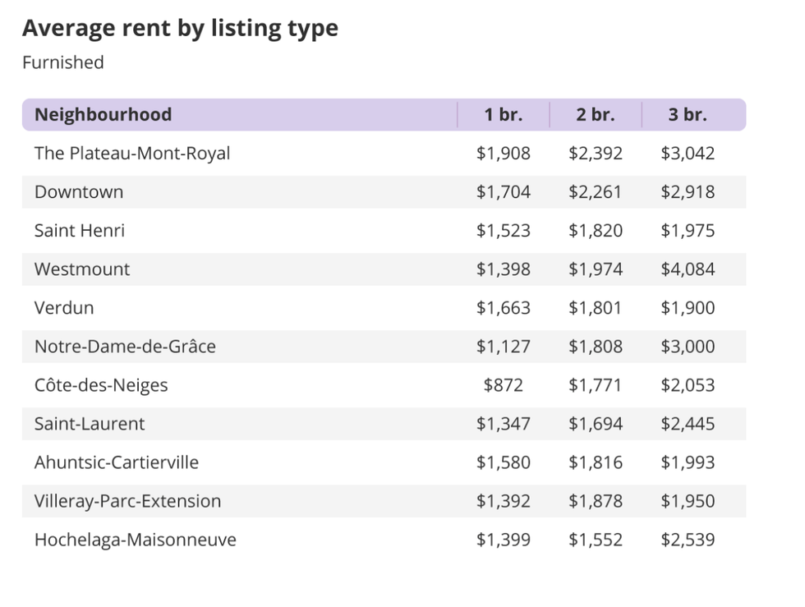This screenshot has width=805, height=607.
Task: Select the Saint-Laurent row name
Action: pyautogui.click(x=90, y=424)
